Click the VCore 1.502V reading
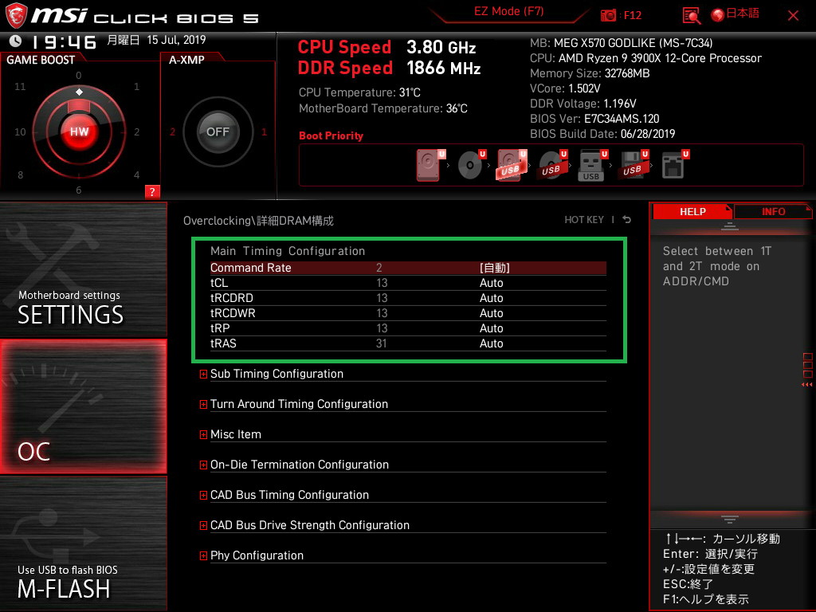Screen dimensions: 816x612 [x=565, y=88]
